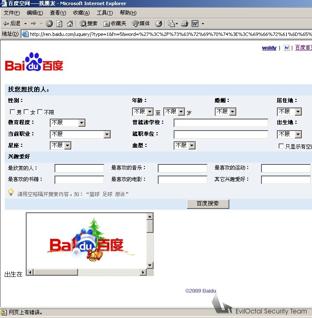Click the iframe scroll-up arrow
Screen dimensions: 312x318
tap(150, 217)
